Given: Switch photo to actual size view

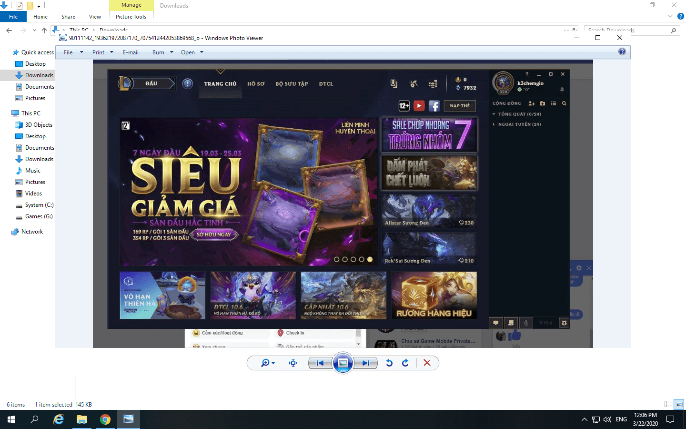Looking at the screenshot, I should pyautogui.click(x=293, y=363).
